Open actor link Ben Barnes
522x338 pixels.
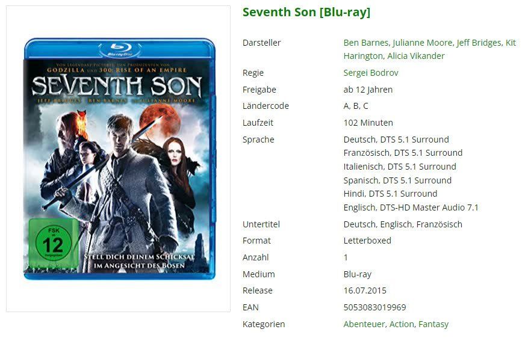pos(365,43)
